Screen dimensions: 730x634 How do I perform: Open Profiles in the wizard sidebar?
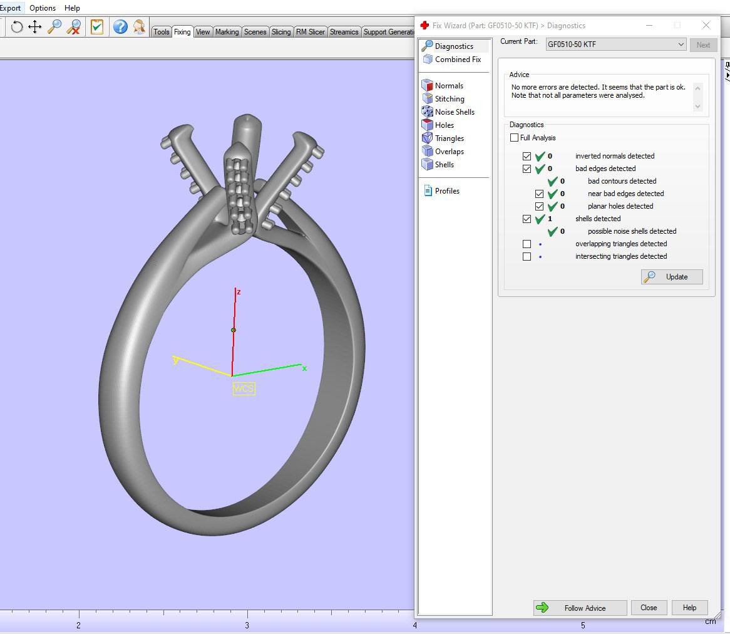tap(447, 191)
